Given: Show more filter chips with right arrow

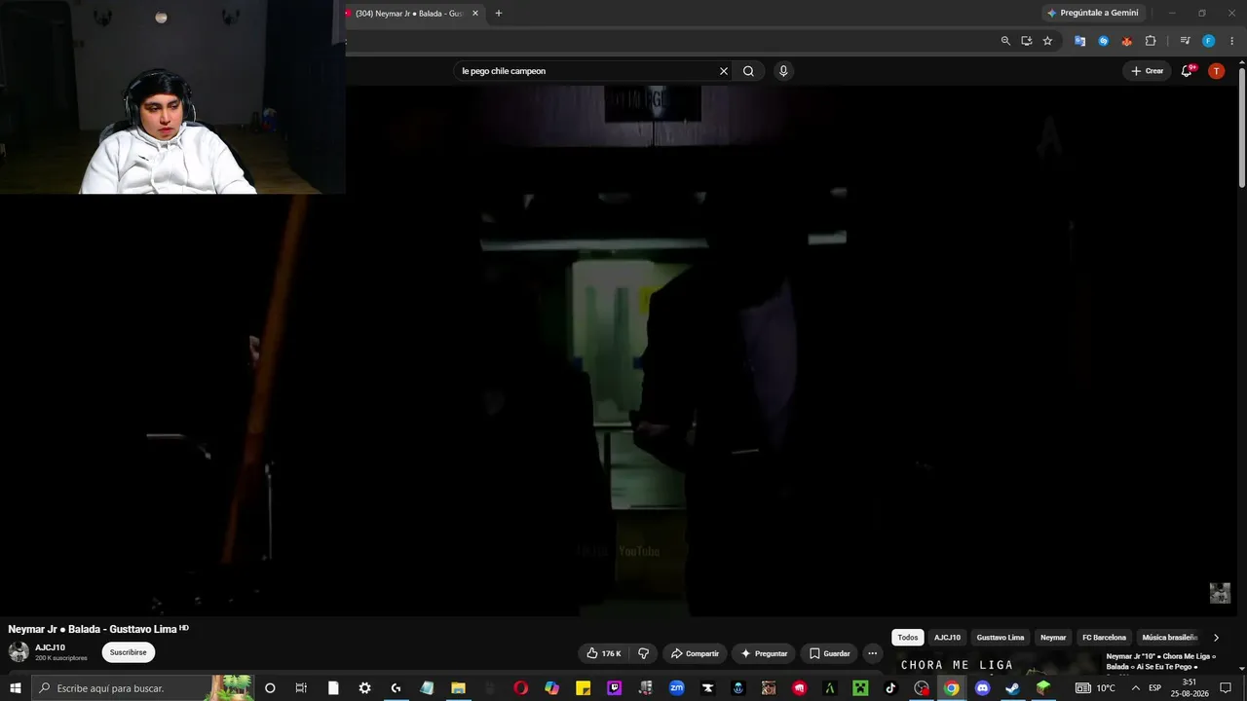Looking at the screenshot, I should 1216,638.
